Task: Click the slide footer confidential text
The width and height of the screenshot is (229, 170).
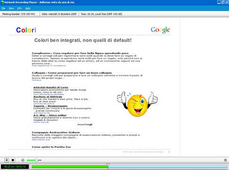Action: coord(143,152)
